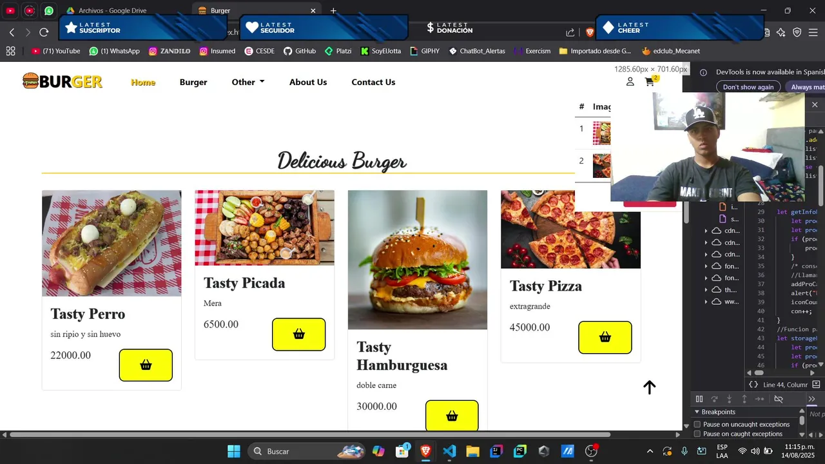Open the apps grid in bookmarks bar

pos(10,51)
